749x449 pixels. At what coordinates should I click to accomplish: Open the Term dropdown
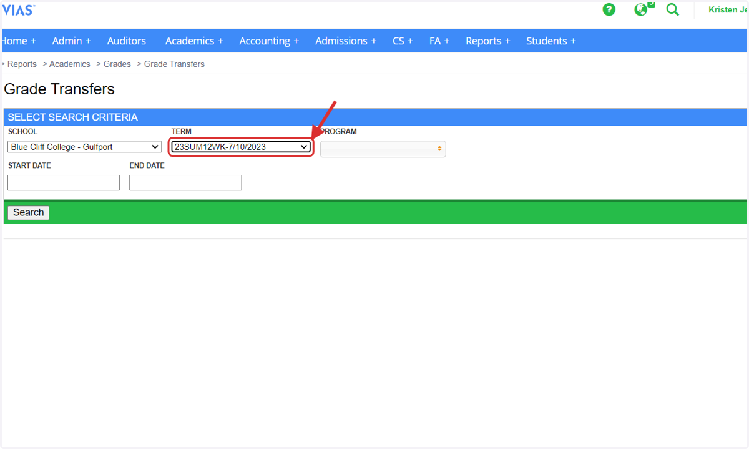(x=241, y=147)
